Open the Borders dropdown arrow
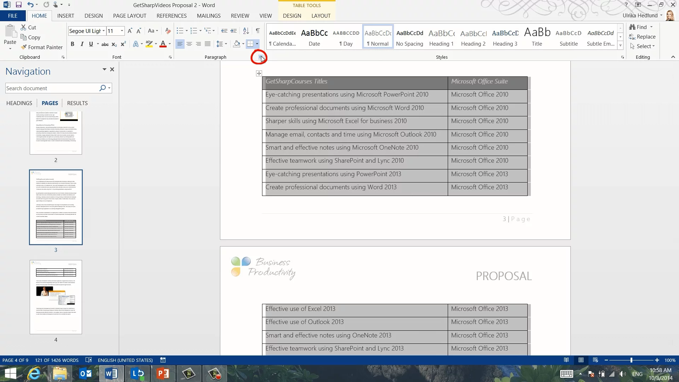The image size is (679, 382). [x=257, y=44]
